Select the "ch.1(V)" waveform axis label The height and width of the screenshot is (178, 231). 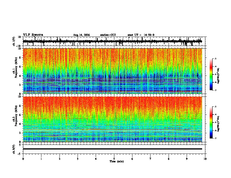(x=14, y=41)
